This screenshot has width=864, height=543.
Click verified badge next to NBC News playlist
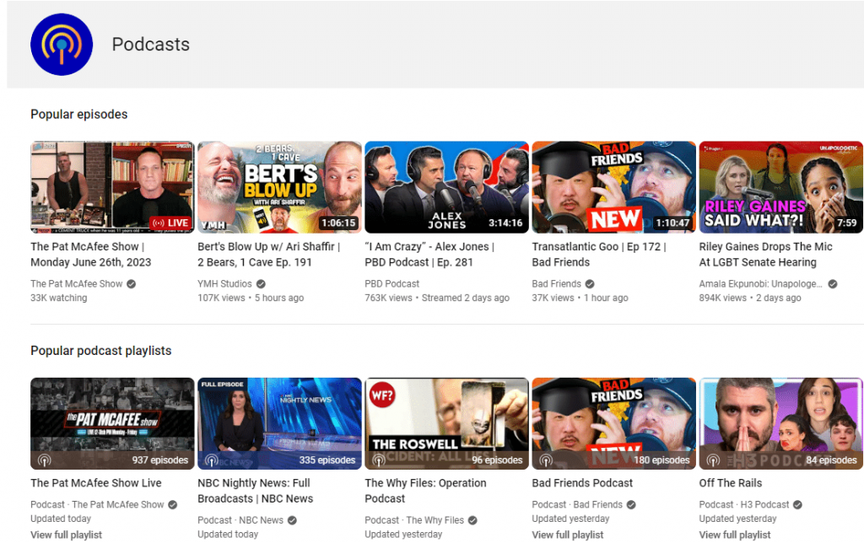pos(292,520)
